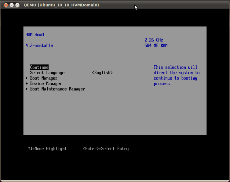Click the <Enter>=Select Entry hint

[106, 149]
